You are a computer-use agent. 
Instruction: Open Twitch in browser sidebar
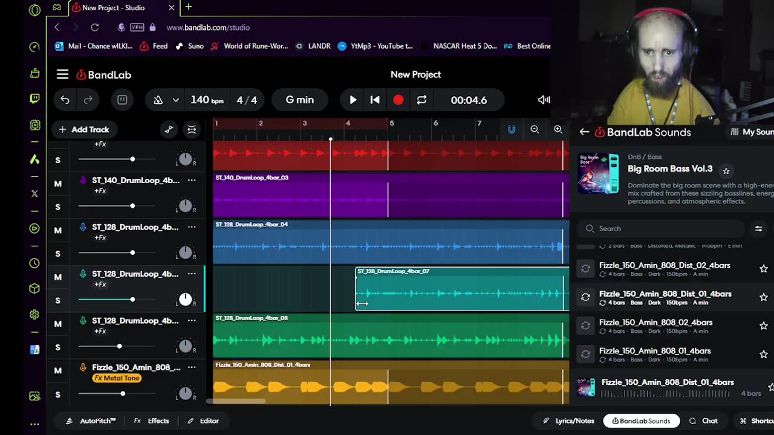34,98
